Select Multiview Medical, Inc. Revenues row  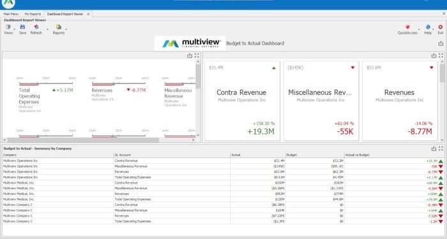[223, 194]
